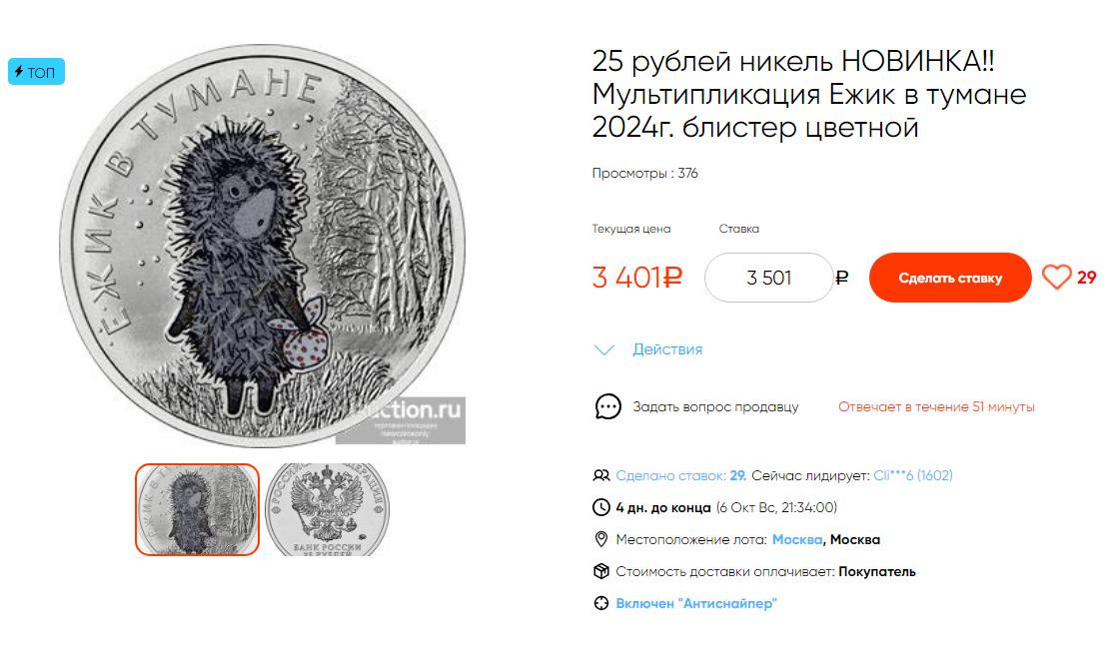
Task: Open Включен "Антиснайпер" info link
Action: pos(696,604)
